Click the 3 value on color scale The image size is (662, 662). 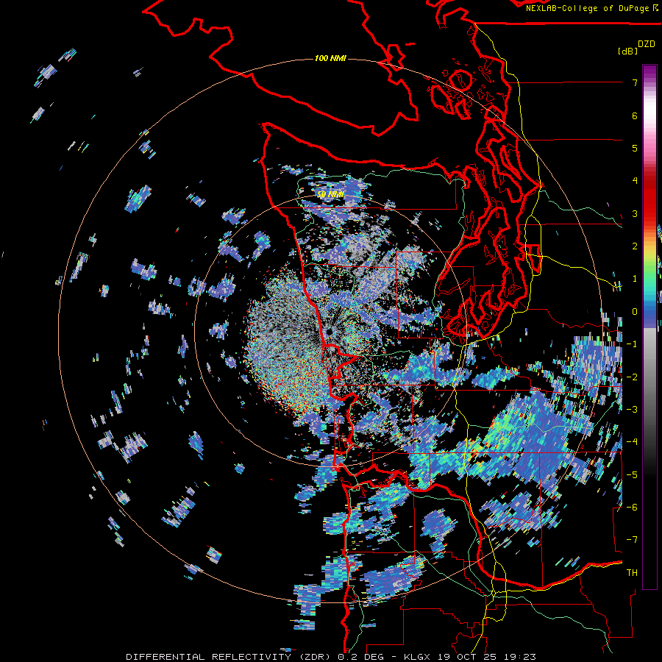click(635, 213)
